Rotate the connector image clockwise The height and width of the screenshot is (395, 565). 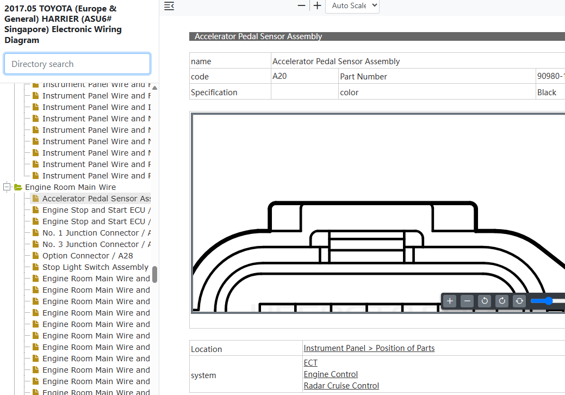(502, 301)
